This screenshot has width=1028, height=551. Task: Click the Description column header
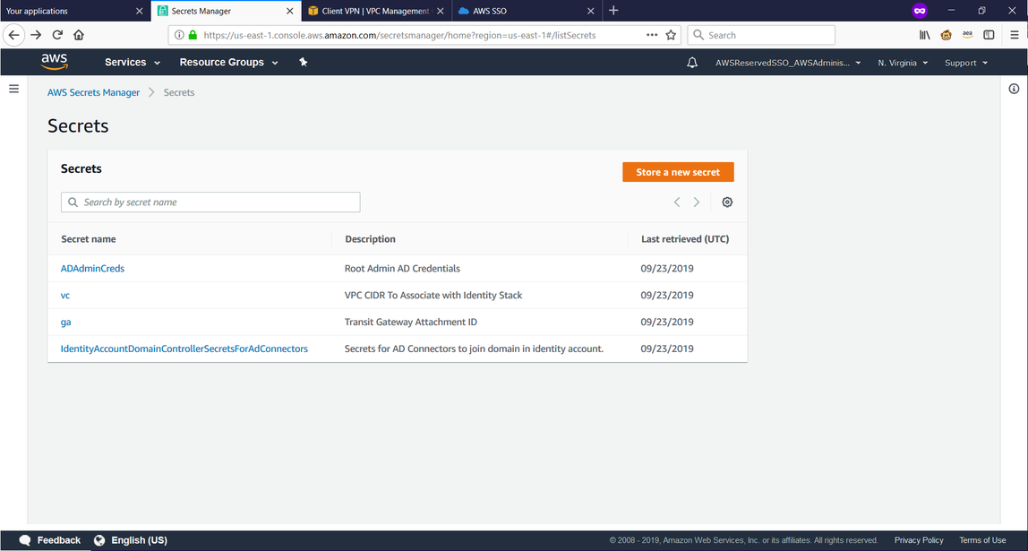point(371,238)
